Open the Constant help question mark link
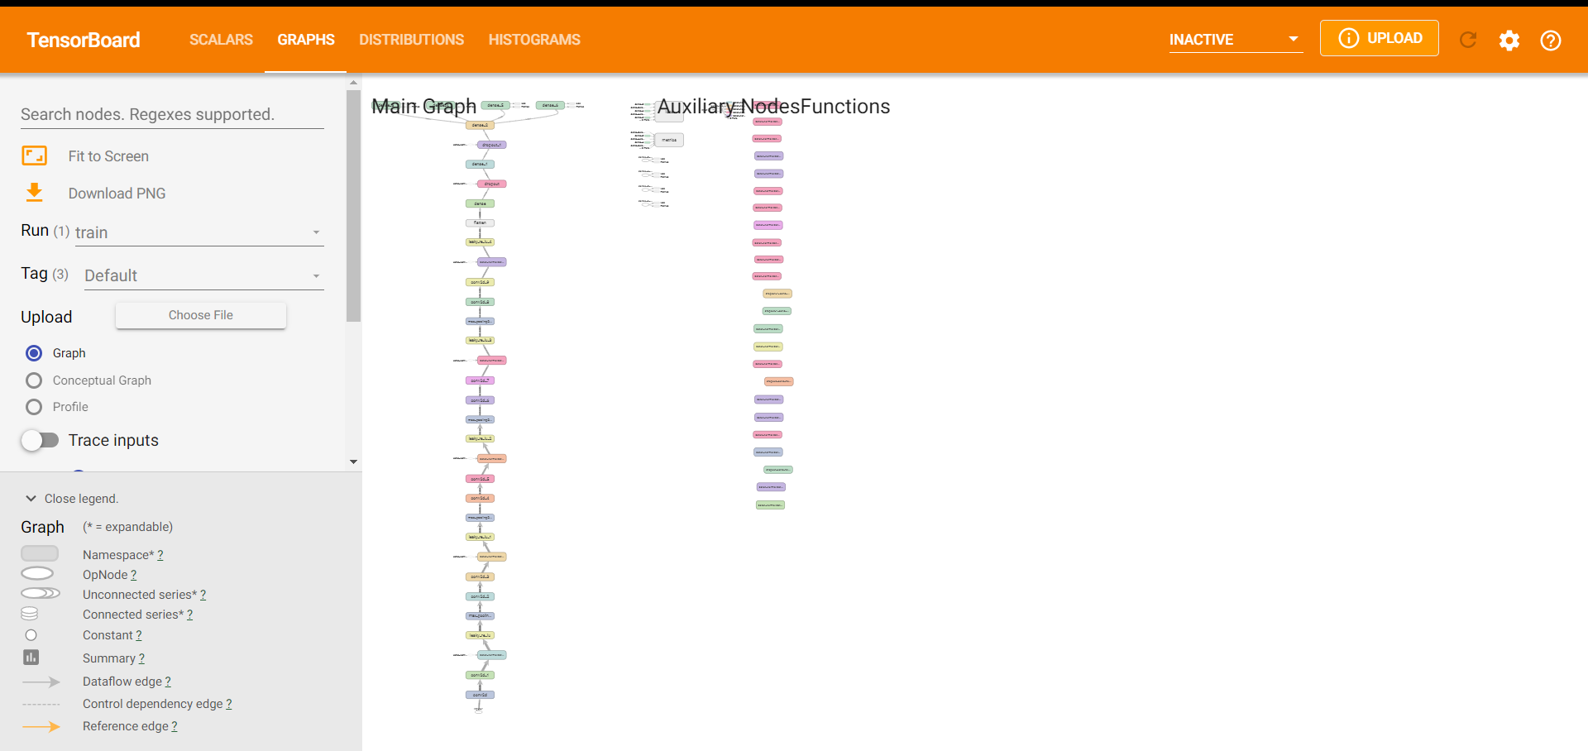 click(138, 635)
